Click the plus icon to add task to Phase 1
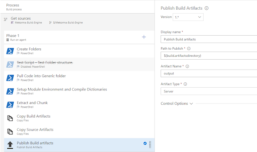The width and height of the screenshot is (257, 152). [144, 37]
